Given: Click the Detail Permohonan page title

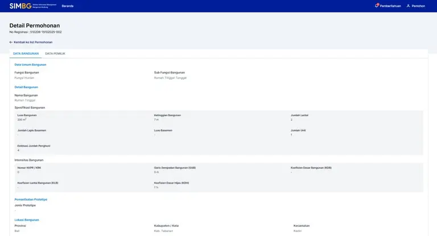Looking at the screenshot, I should [34, 26].
